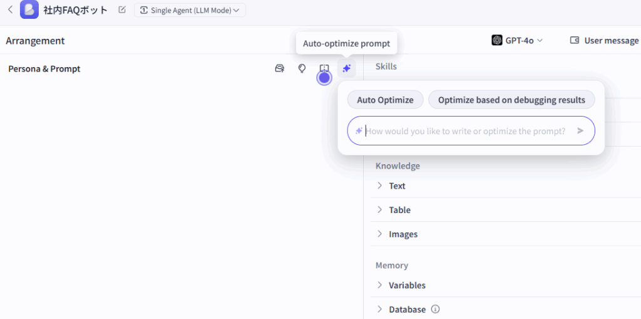The image size is (641, 319).
Task: Click the Auto Optimize button
Action: click(385, 100)
